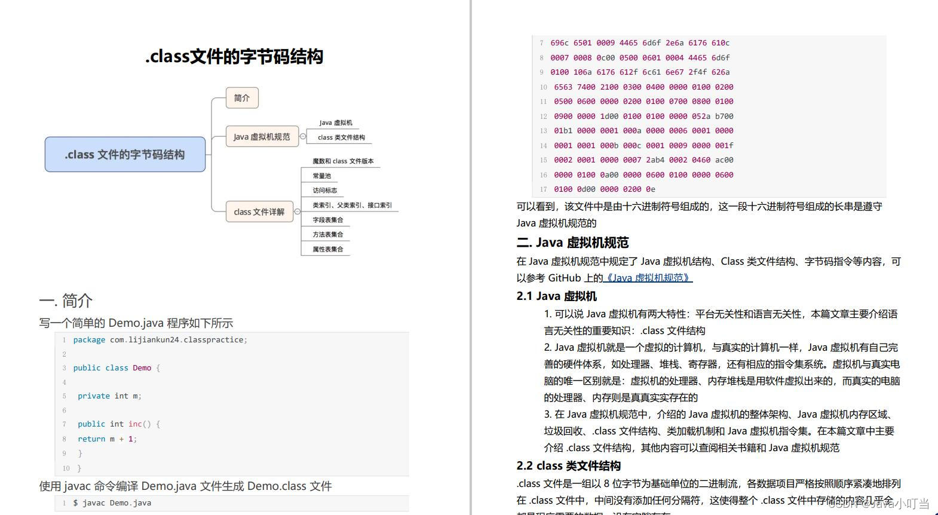Click the 方法表集合 leaf node
Viewport: 938px width, 515px height.
[x=327, y=234]
